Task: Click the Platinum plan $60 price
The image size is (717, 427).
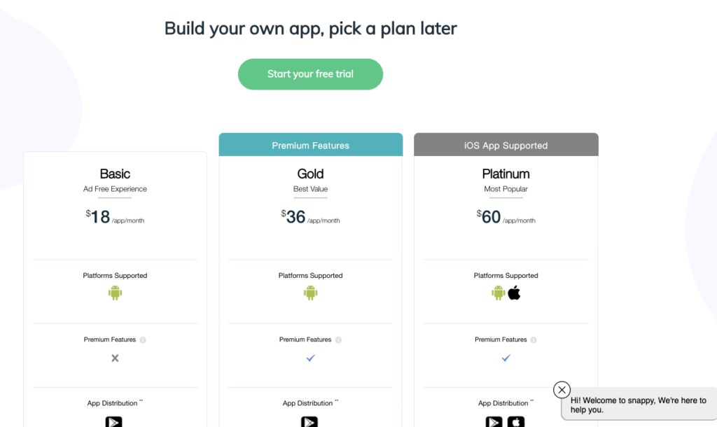Action: [x=490, y=217]
